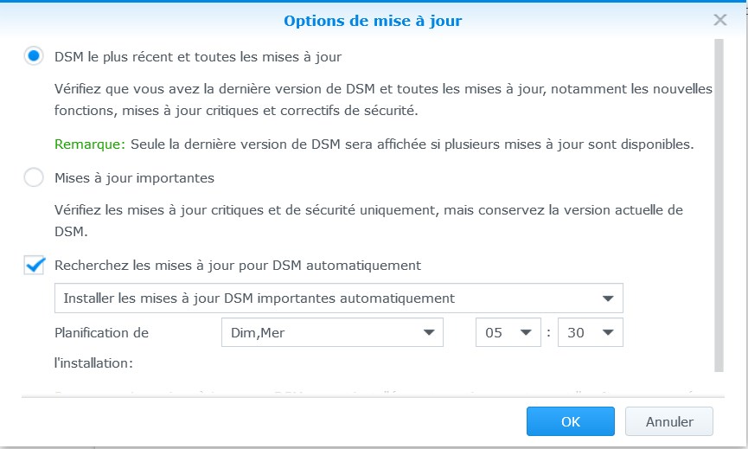This screenshot has height=449, width=748.
Task: Close the Options de mise à jour dialog
Action: tap(719, 20)
